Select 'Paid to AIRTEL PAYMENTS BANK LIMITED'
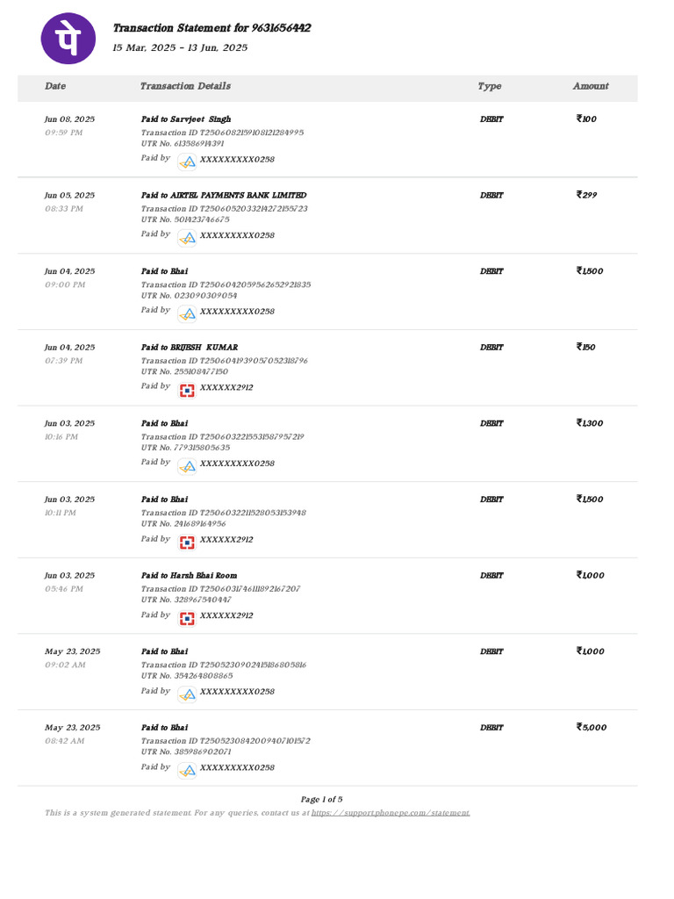 (224, 195)
